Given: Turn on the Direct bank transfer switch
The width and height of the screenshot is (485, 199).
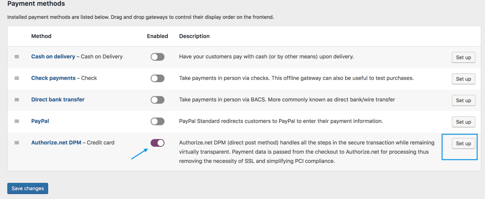Looking at the screenshot, I should click(x=157, y=100).
